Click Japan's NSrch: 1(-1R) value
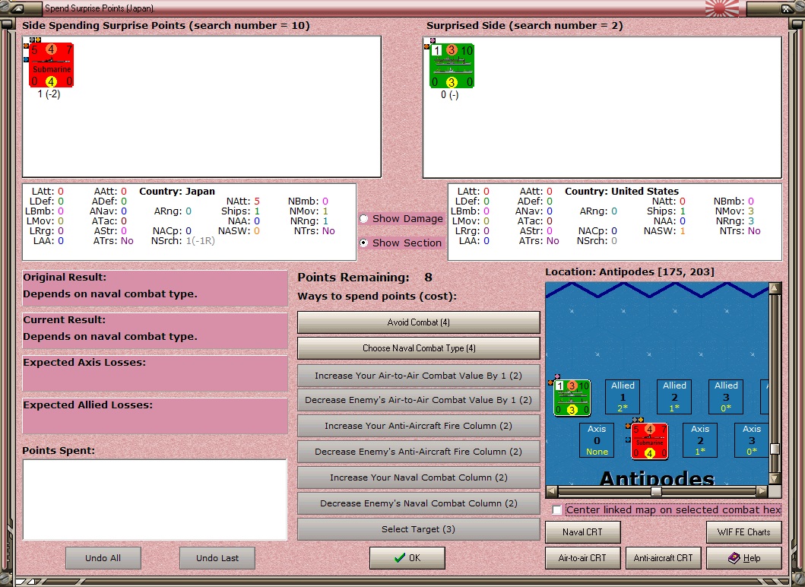Viewport: 805px width, 587px height. pos(200,241)
